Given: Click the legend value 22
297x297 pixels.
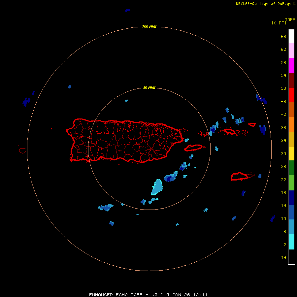Looking at the screenshot, I should point(283,180).
